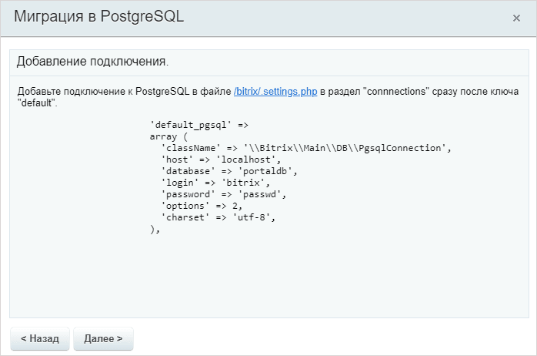Image resolution: width=537 pixels, height=356 pixels.
Task: Click the array ( opening line
Action: (168, 136)
